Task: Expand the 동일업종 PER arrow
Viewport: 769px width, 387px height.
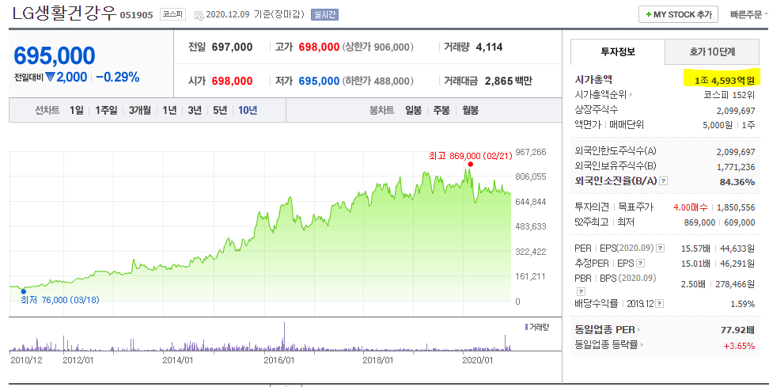Action: (639, 329)
